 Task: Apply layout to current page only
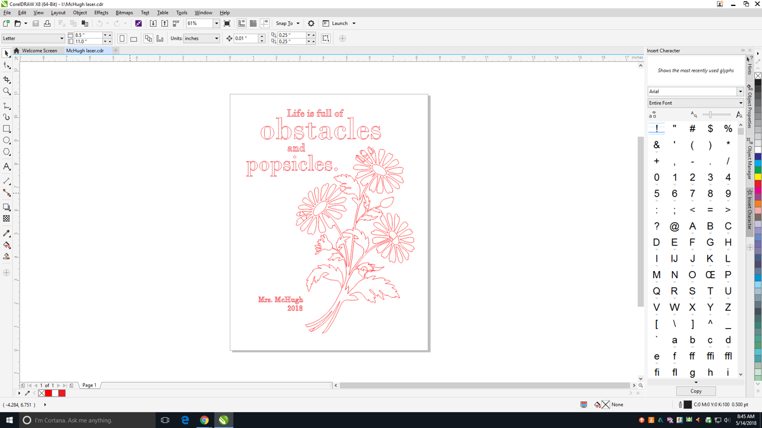coord(160,39)
